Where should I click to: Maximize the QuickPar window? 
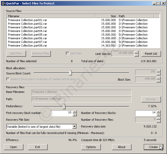[158, 3]
